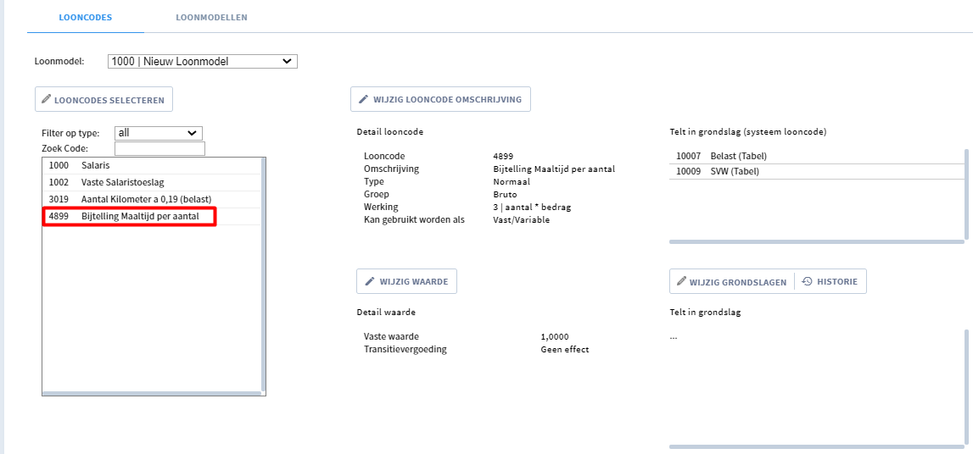Select row 10007 Belast (Tabel)

(816, 156)
